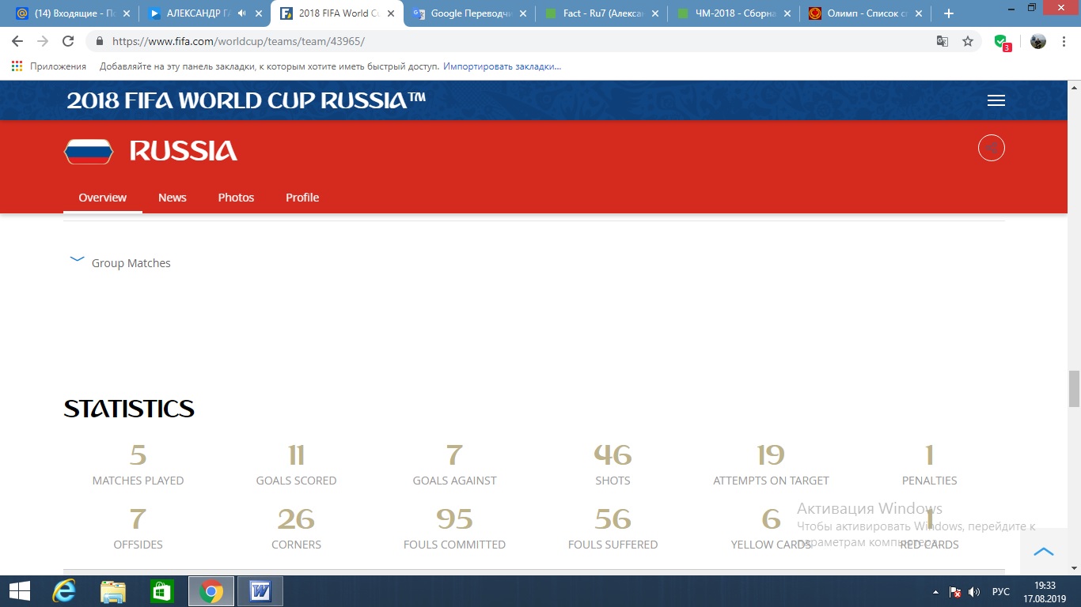Image resolution: width=1081 pixels, height=607 pixels.
Task: Close the Google Переводчик tab
Action: [522, 13]
